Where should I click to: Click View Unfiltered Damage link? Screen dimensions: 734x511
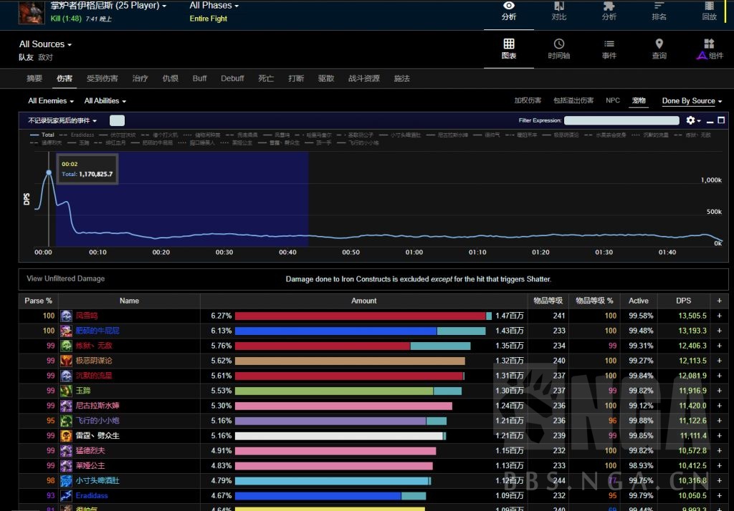65,278
